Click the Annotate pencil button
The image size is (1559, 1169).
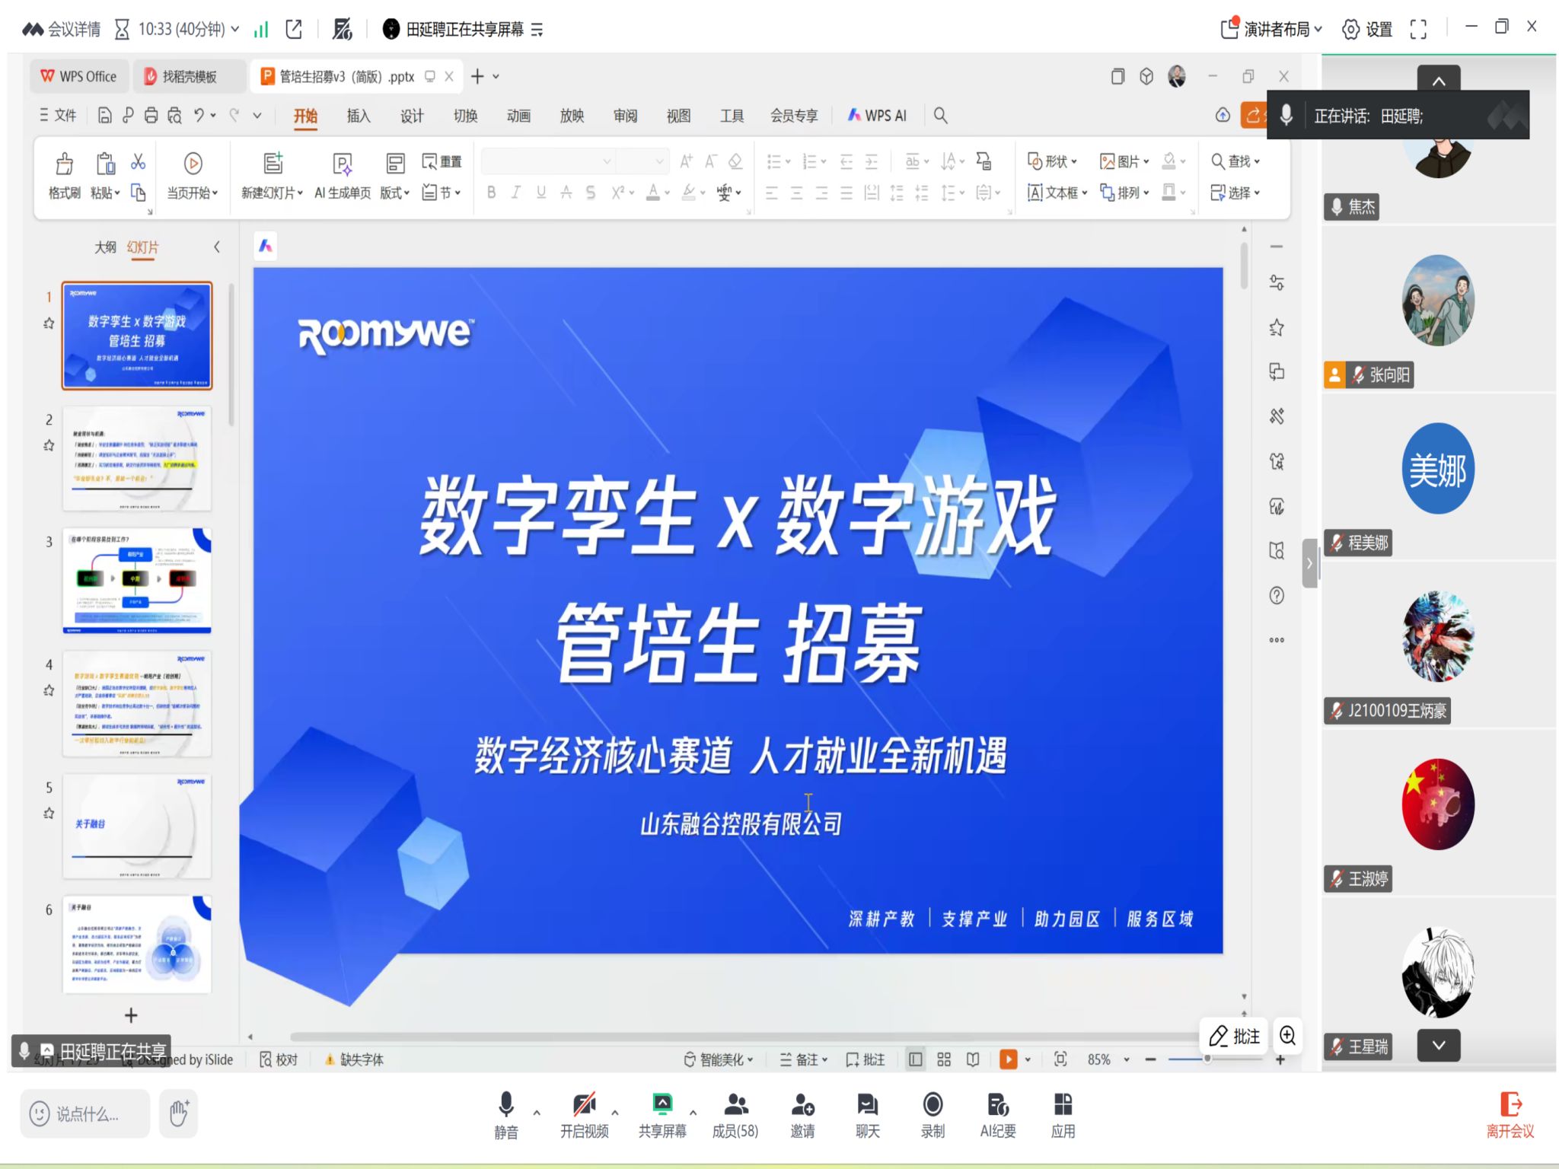1234,1036
